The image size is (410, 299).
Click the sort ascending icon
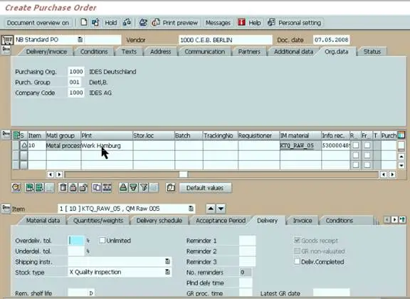pyautogui.click(x=123, y=187)
